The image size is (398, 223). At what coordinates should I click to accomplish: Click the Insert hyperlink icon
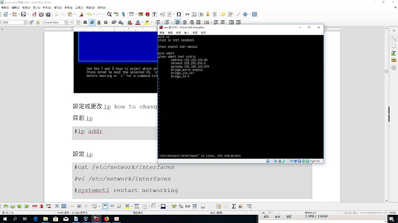click(x=187, y=14)
